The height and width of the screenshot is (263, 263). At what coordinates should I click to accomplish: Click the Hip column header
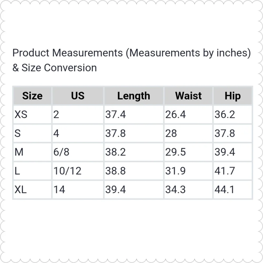pos(233,96)
